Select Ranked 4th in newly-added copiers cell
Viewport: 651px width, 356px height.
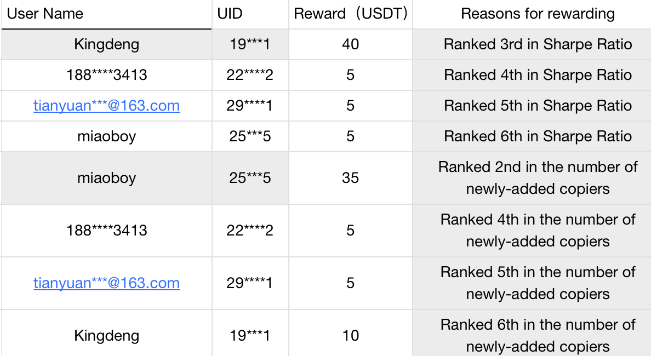[x=538, y=231]
